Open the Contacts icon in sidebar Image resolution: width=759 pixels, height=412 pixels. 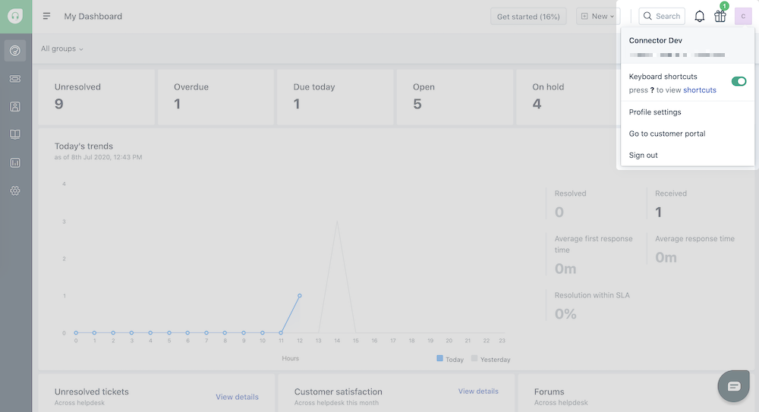coord(15,107)
